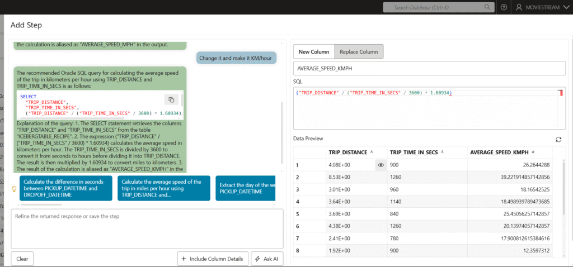
Task: Copy the suggested SQL query code
Action: click(x=170, y=100)
